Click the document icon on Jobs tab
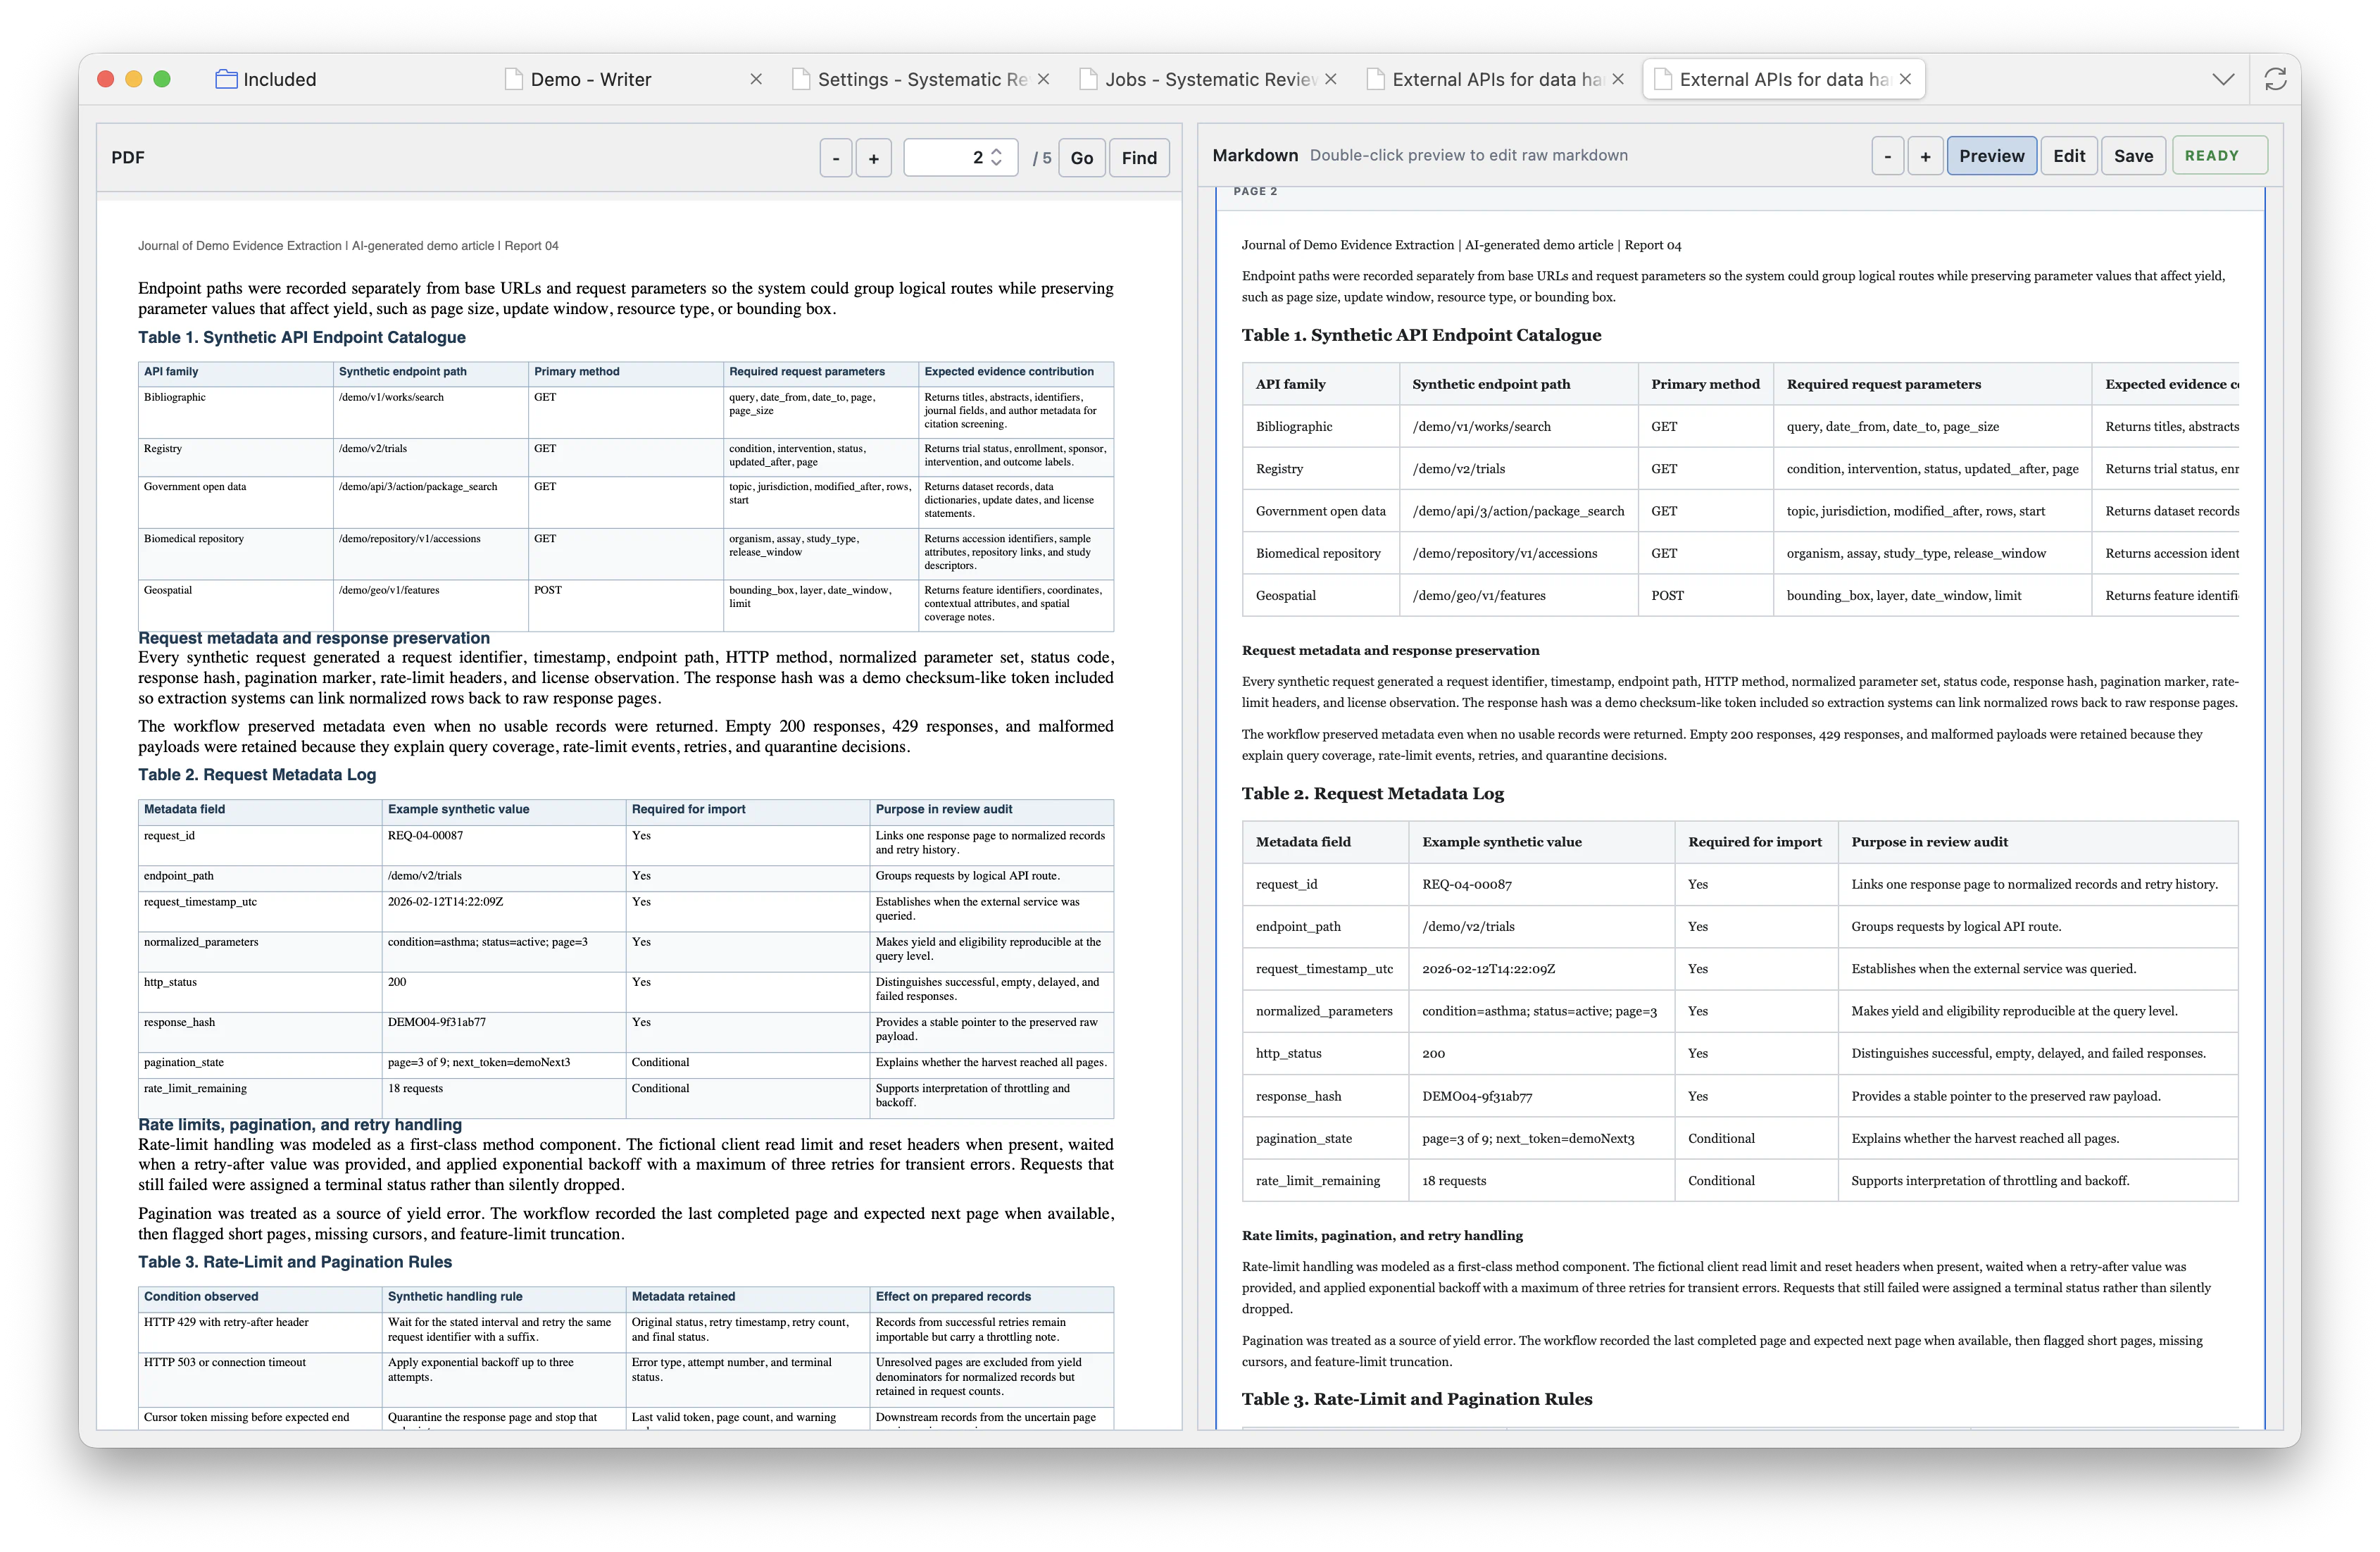 tap(1088, 79)
